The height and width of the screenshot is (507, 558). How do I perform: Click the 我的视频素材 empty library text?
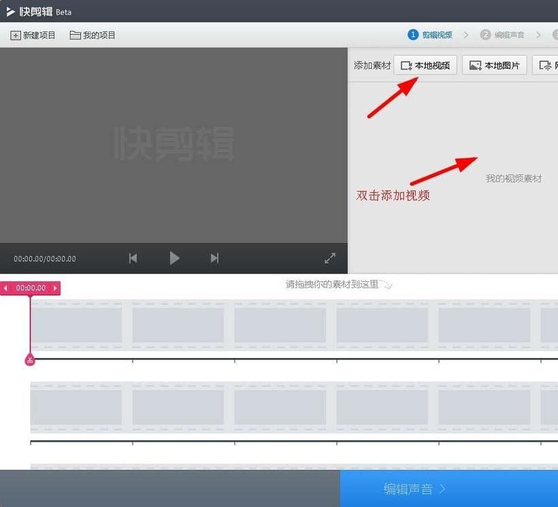pyautogui.click(x=512, y=178)
